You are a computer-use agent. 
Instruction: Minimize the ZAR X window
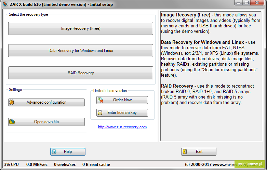click(x=238, y=3)
